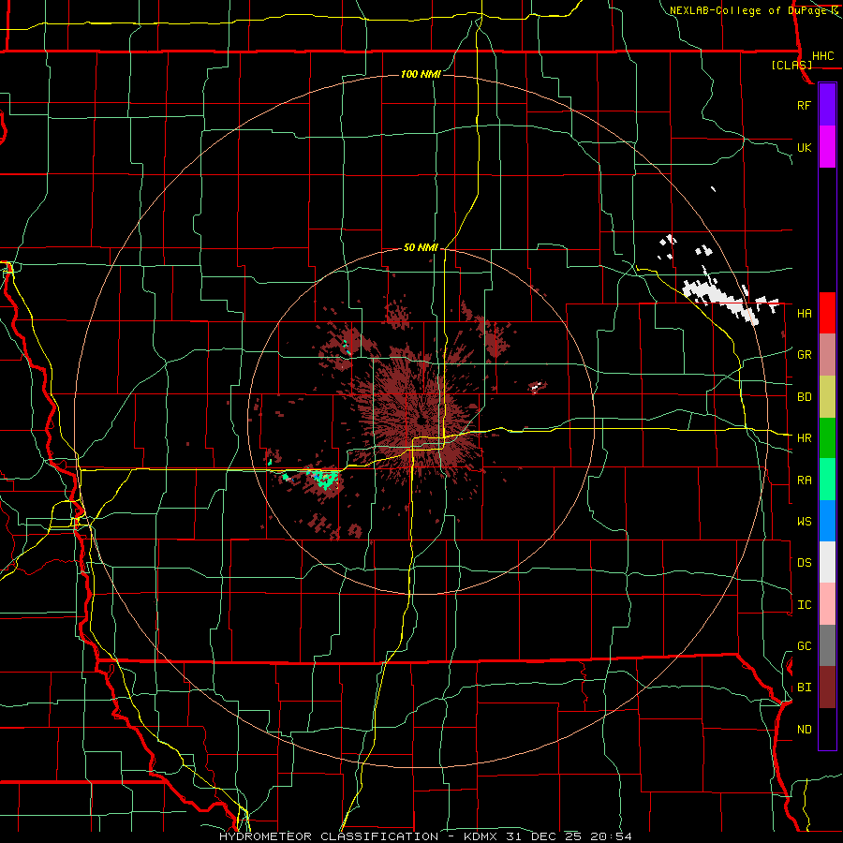
Task: Click the ND black legend color block
Action: click(x=827, y=729)
